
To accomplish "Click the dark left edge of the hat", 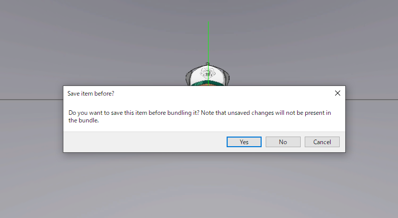I will [188, 78].
